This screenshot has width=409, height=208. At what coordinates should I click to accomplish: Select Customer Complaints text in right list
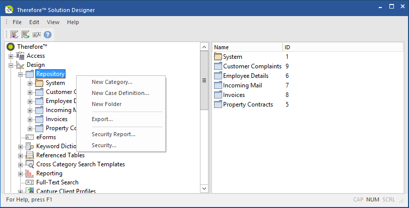252,66
